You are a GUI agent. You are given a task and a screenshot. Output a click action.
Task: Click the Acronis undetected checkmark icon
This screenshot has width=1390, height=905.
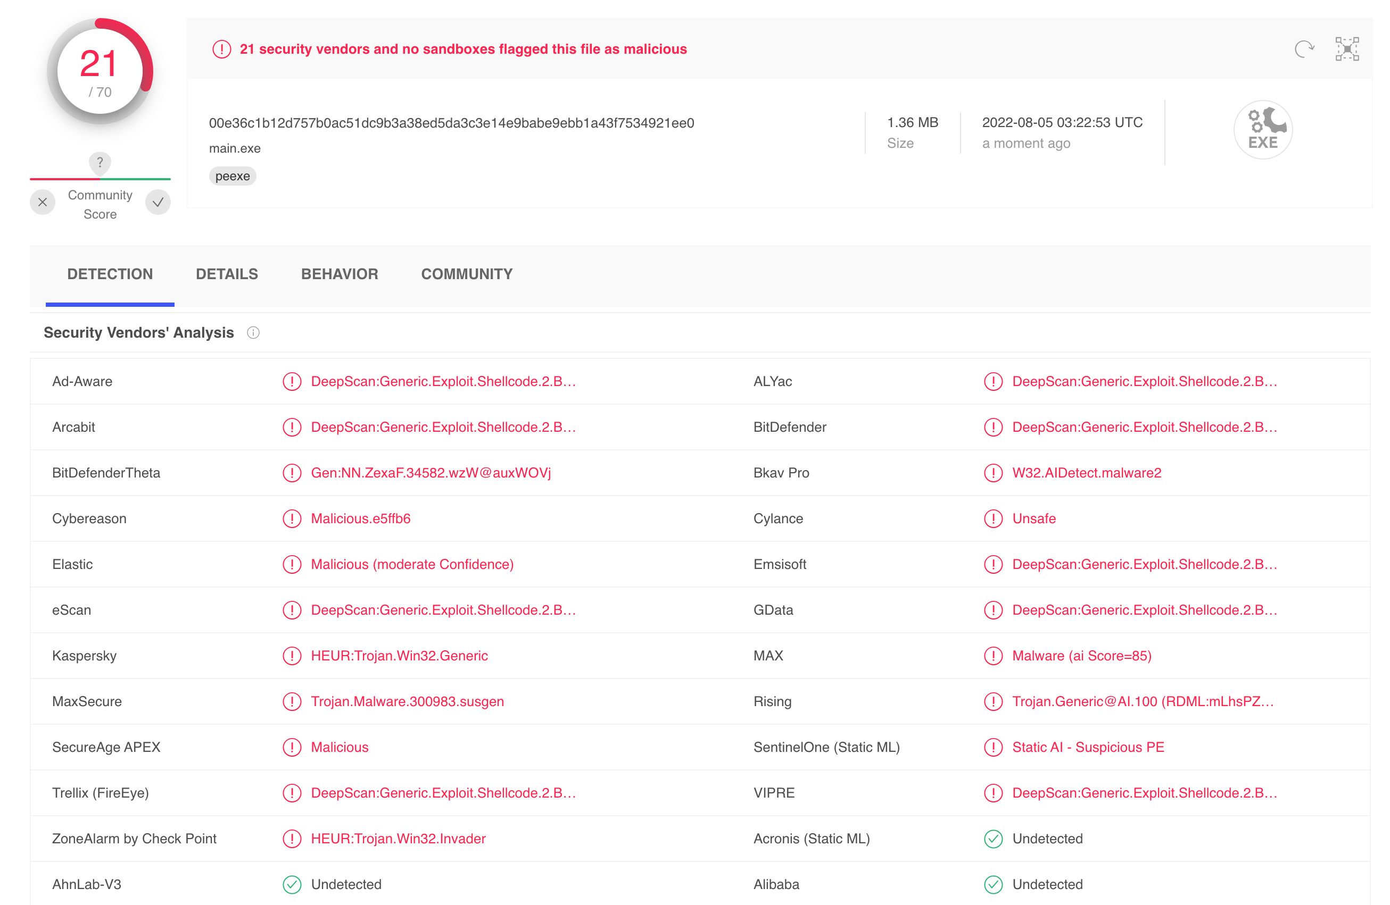coord(993,839)
